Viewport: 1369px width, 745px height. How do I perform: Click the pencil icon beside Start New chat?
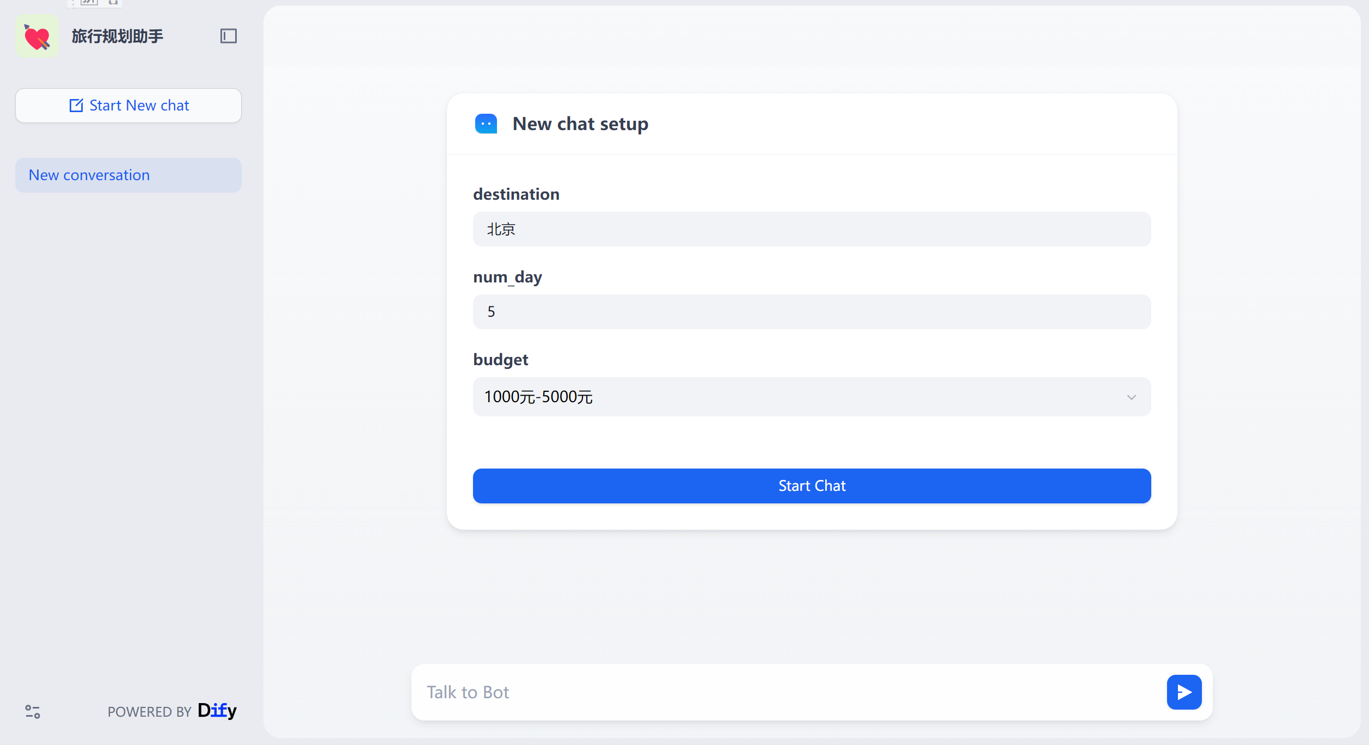tap(76, 106)
